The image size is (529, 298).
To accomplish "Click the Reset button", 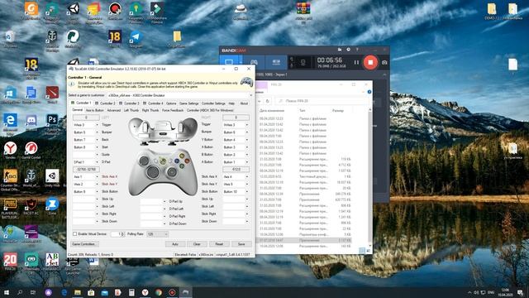I will pyautogui.click(x=219, y=244).
